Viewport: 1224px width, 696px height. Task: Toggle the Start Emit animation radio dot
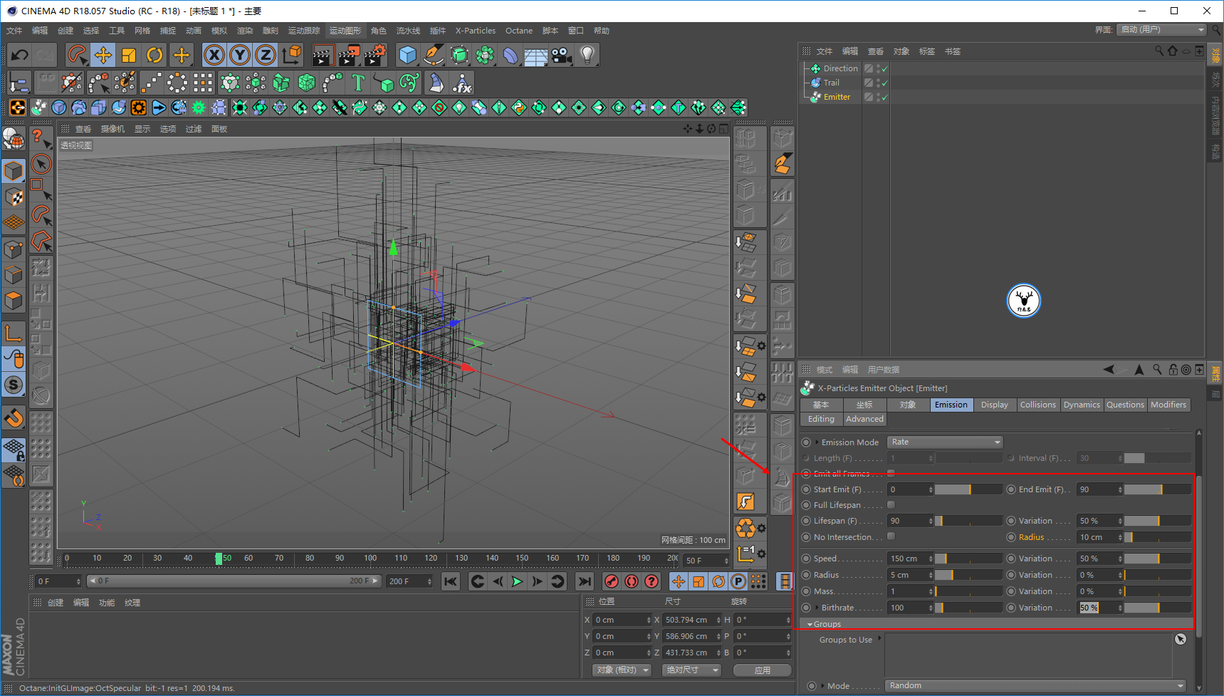[x=806, y=489]
